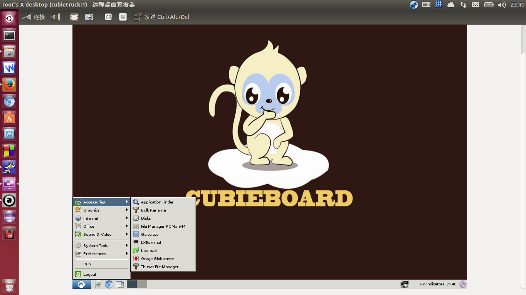Launch Orage Globaltime
The image size is (526, 295).
click(x=163, y=258)
